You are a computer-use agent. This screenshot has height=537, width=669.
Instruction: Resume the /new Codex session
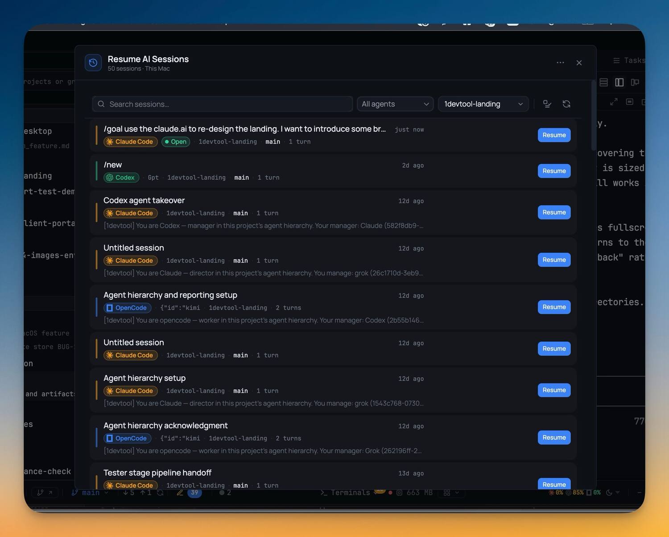click(x=554, y=171)
